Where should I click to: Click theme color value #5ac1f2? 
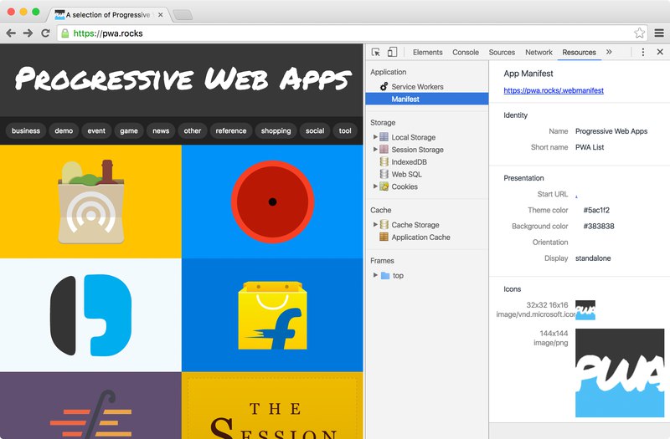click(x=596, y=210)
